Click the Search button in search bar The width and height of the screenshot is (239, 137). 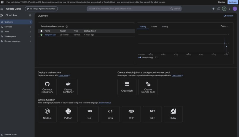pos(175,9)
